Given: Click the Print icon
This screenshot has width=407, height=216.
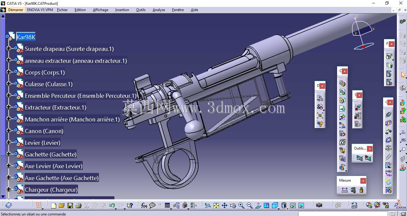Looking at the screenshot, I should click(x=79, y=206).
